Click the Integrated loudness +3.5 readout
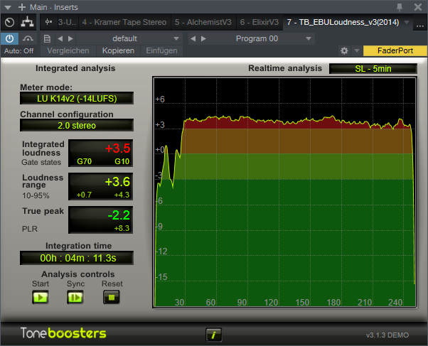 (x=117, y=148)
